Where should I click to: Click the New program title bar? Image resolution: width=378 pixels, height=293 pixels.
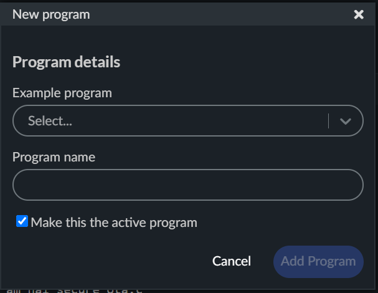click(187, 14)
